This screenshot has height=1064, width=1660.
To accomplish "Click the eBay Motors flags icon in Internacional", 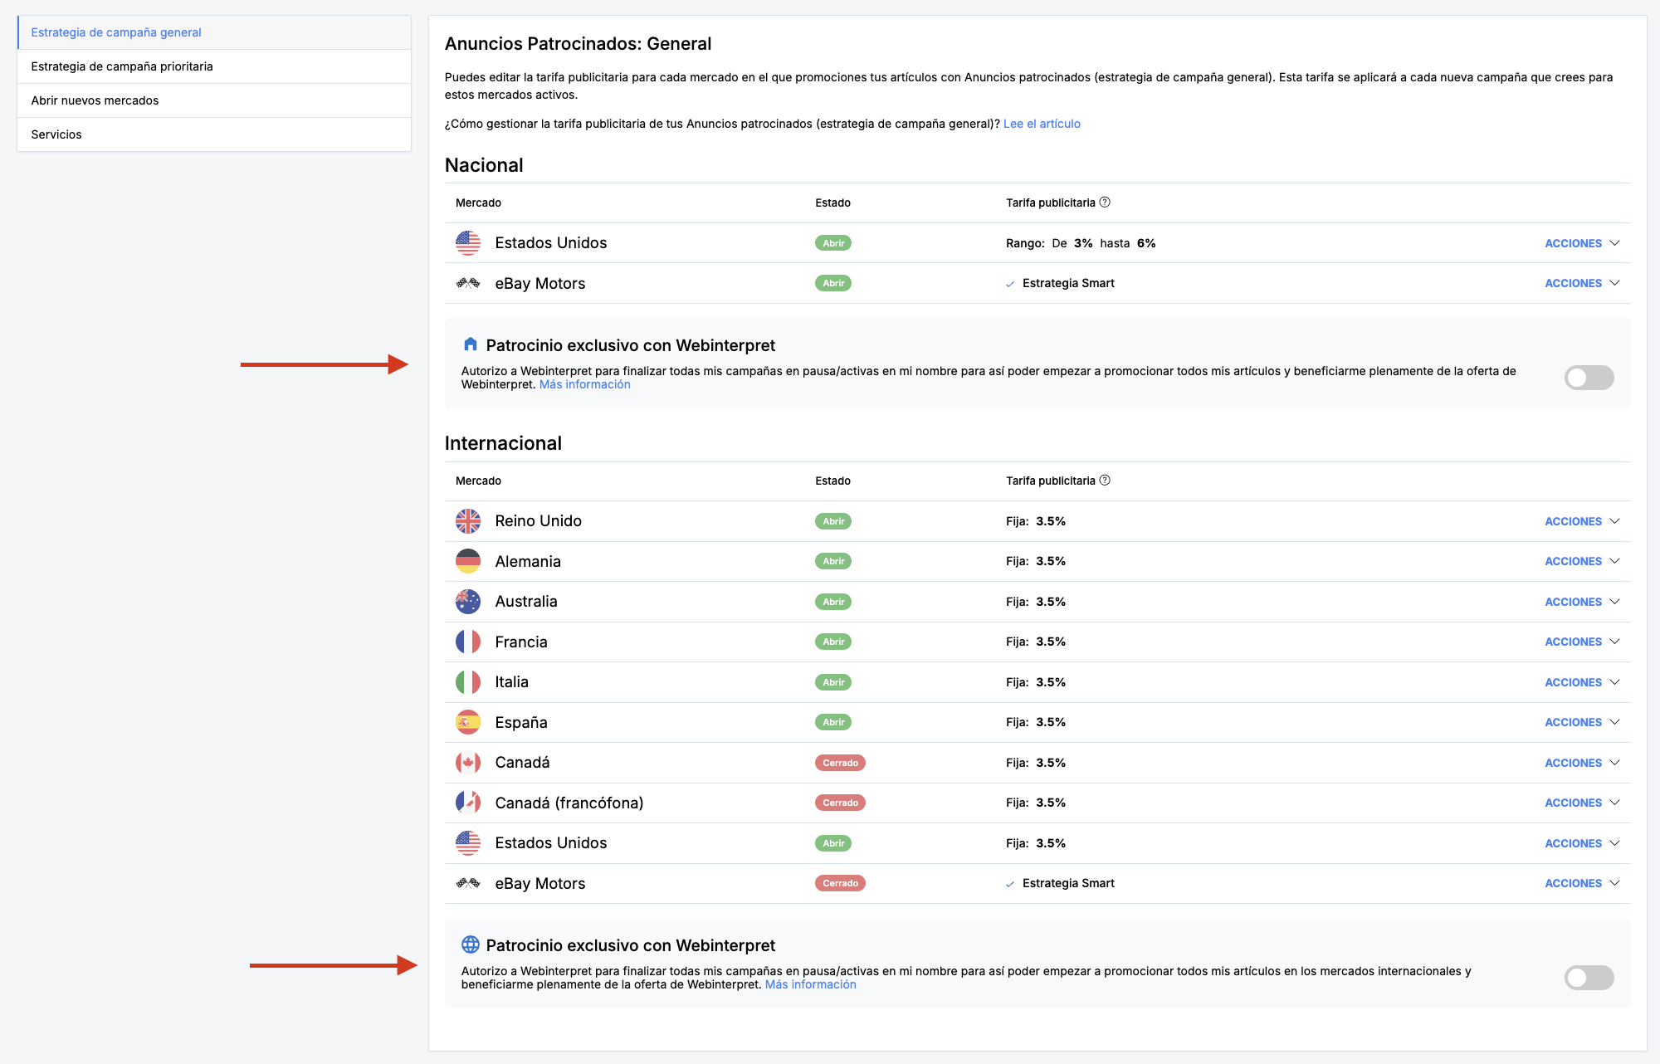I will click(468, 883).
